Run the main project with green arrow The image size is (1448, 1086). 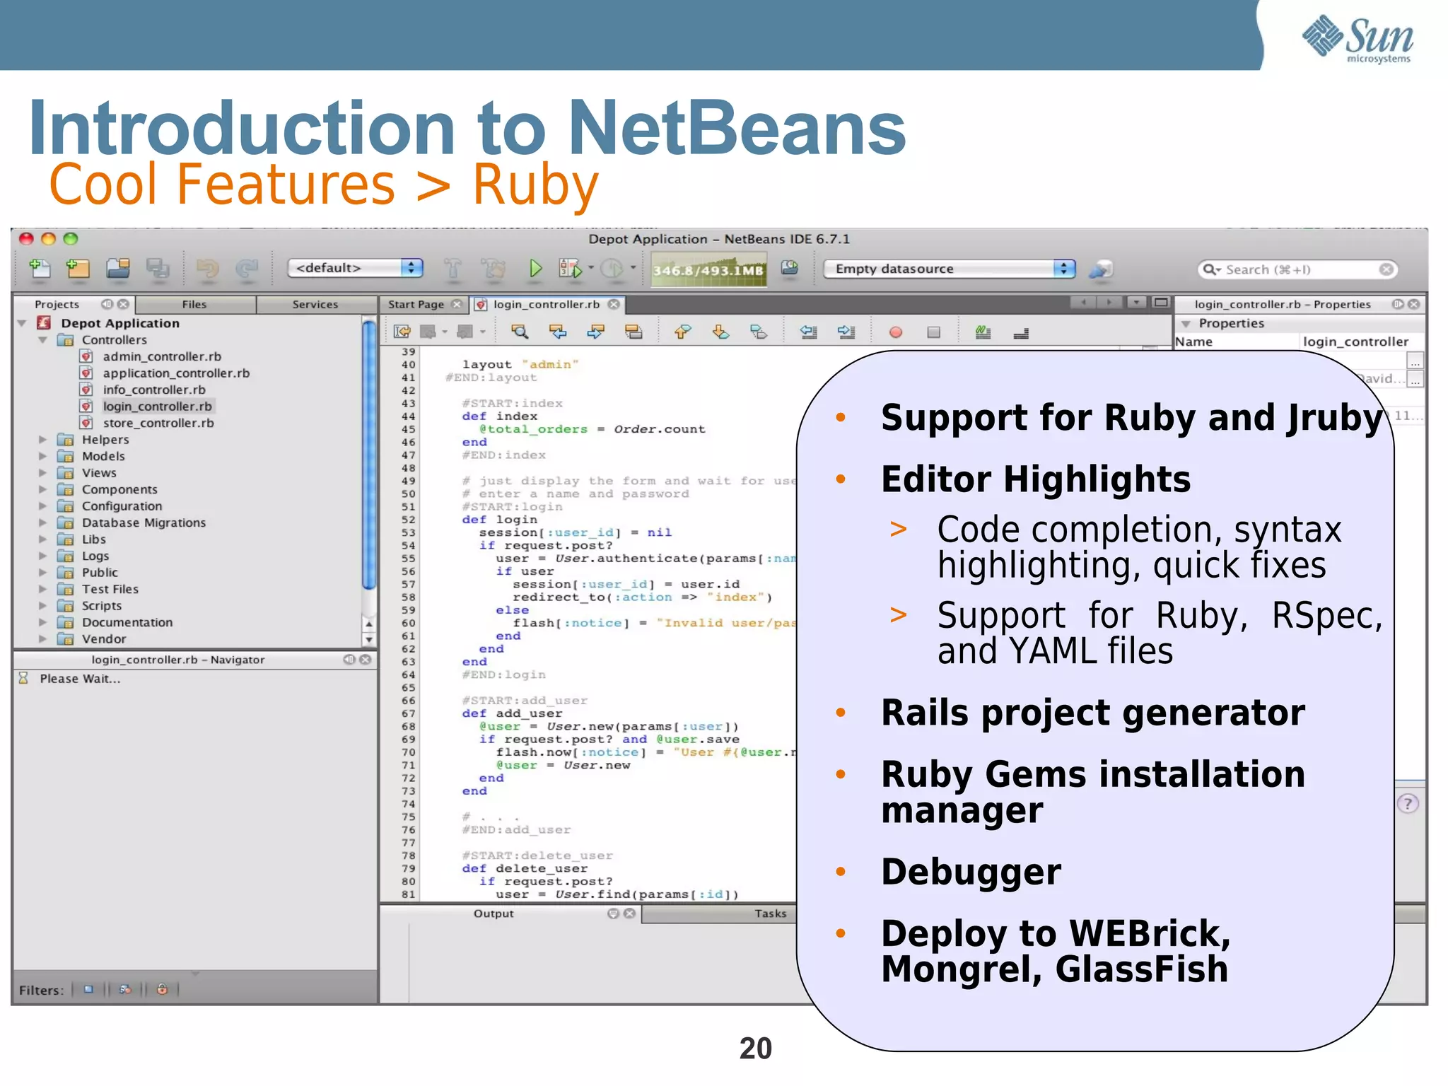pos(535,269)
